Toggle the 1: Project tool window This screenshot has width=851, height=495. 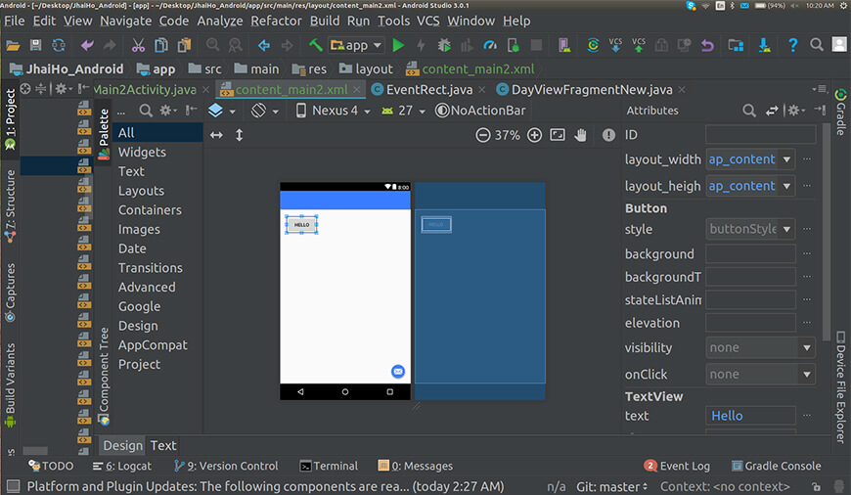(10, 119)
